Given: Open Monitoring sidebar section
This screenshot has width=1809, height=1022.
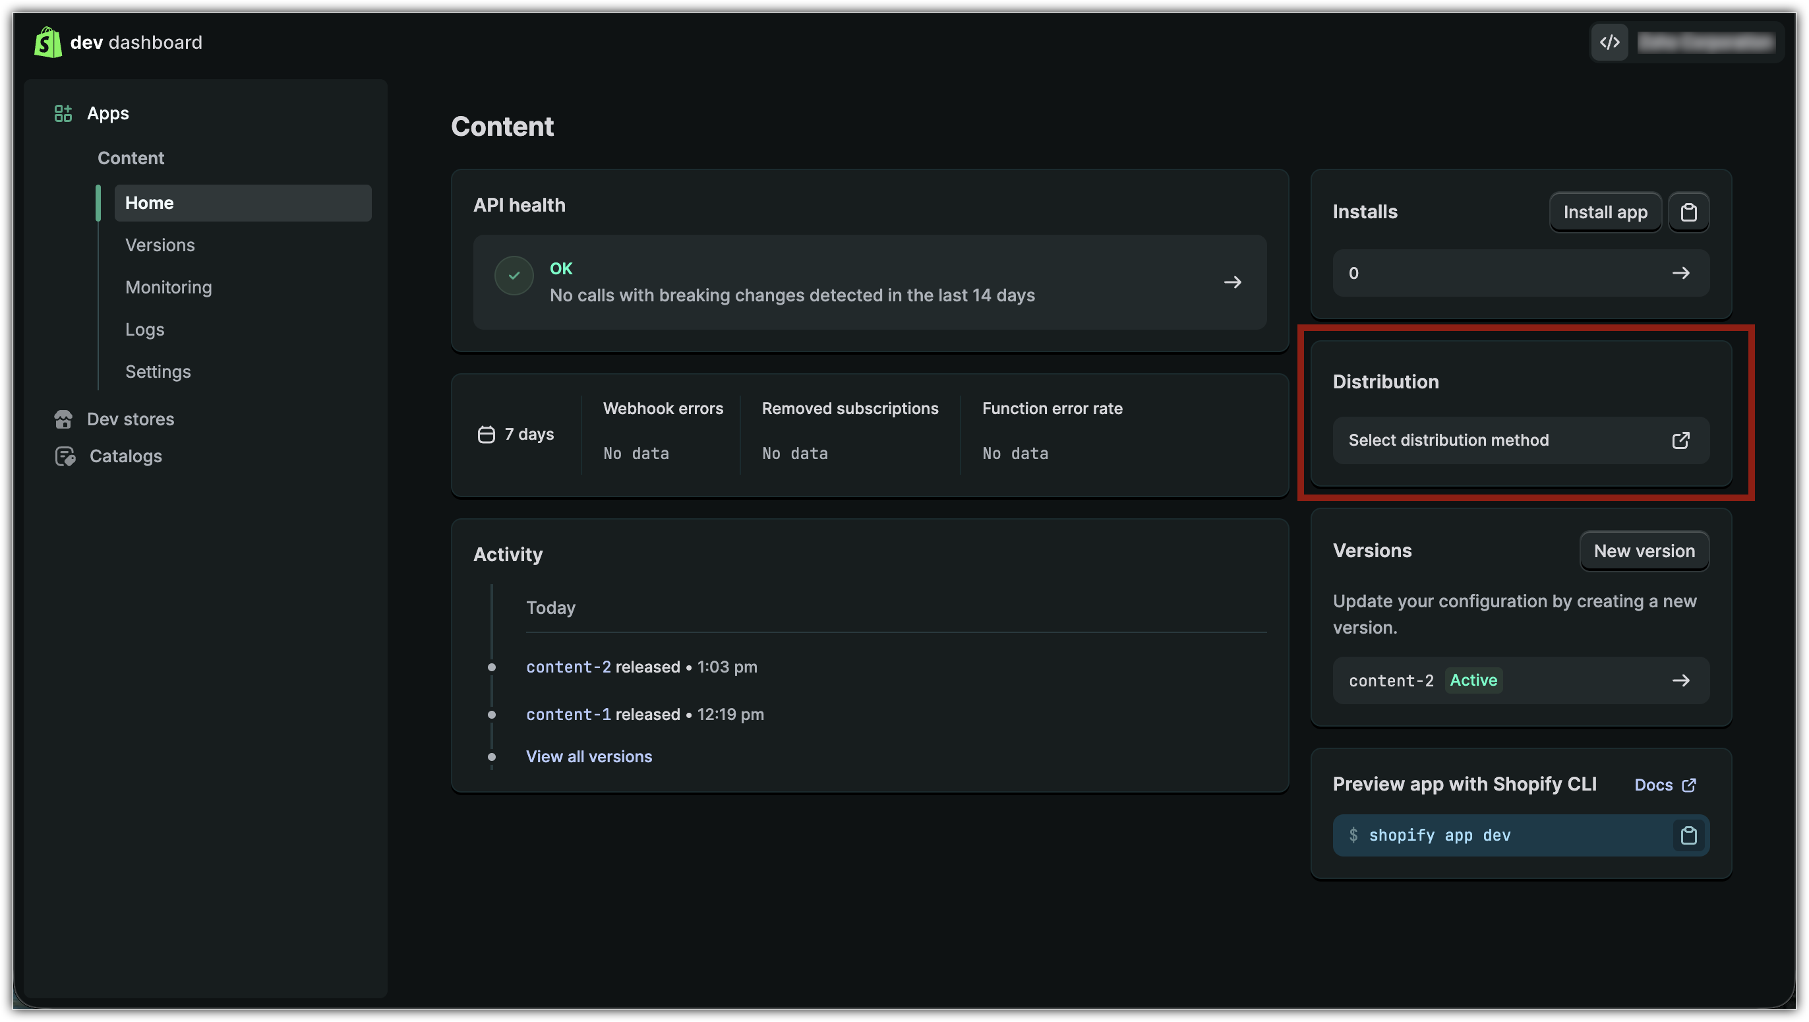Looking at the screenshot, I should click(x=169, y=287).
